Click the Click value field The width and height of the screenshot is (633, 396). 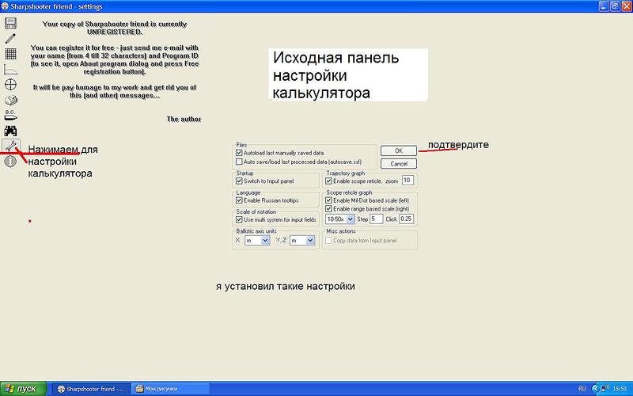[x=406, y=219]
